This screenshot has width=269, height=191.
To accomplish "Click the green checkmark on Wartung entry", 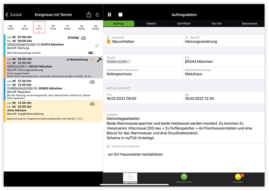I will pyautogui.click(x=97, y=45).
